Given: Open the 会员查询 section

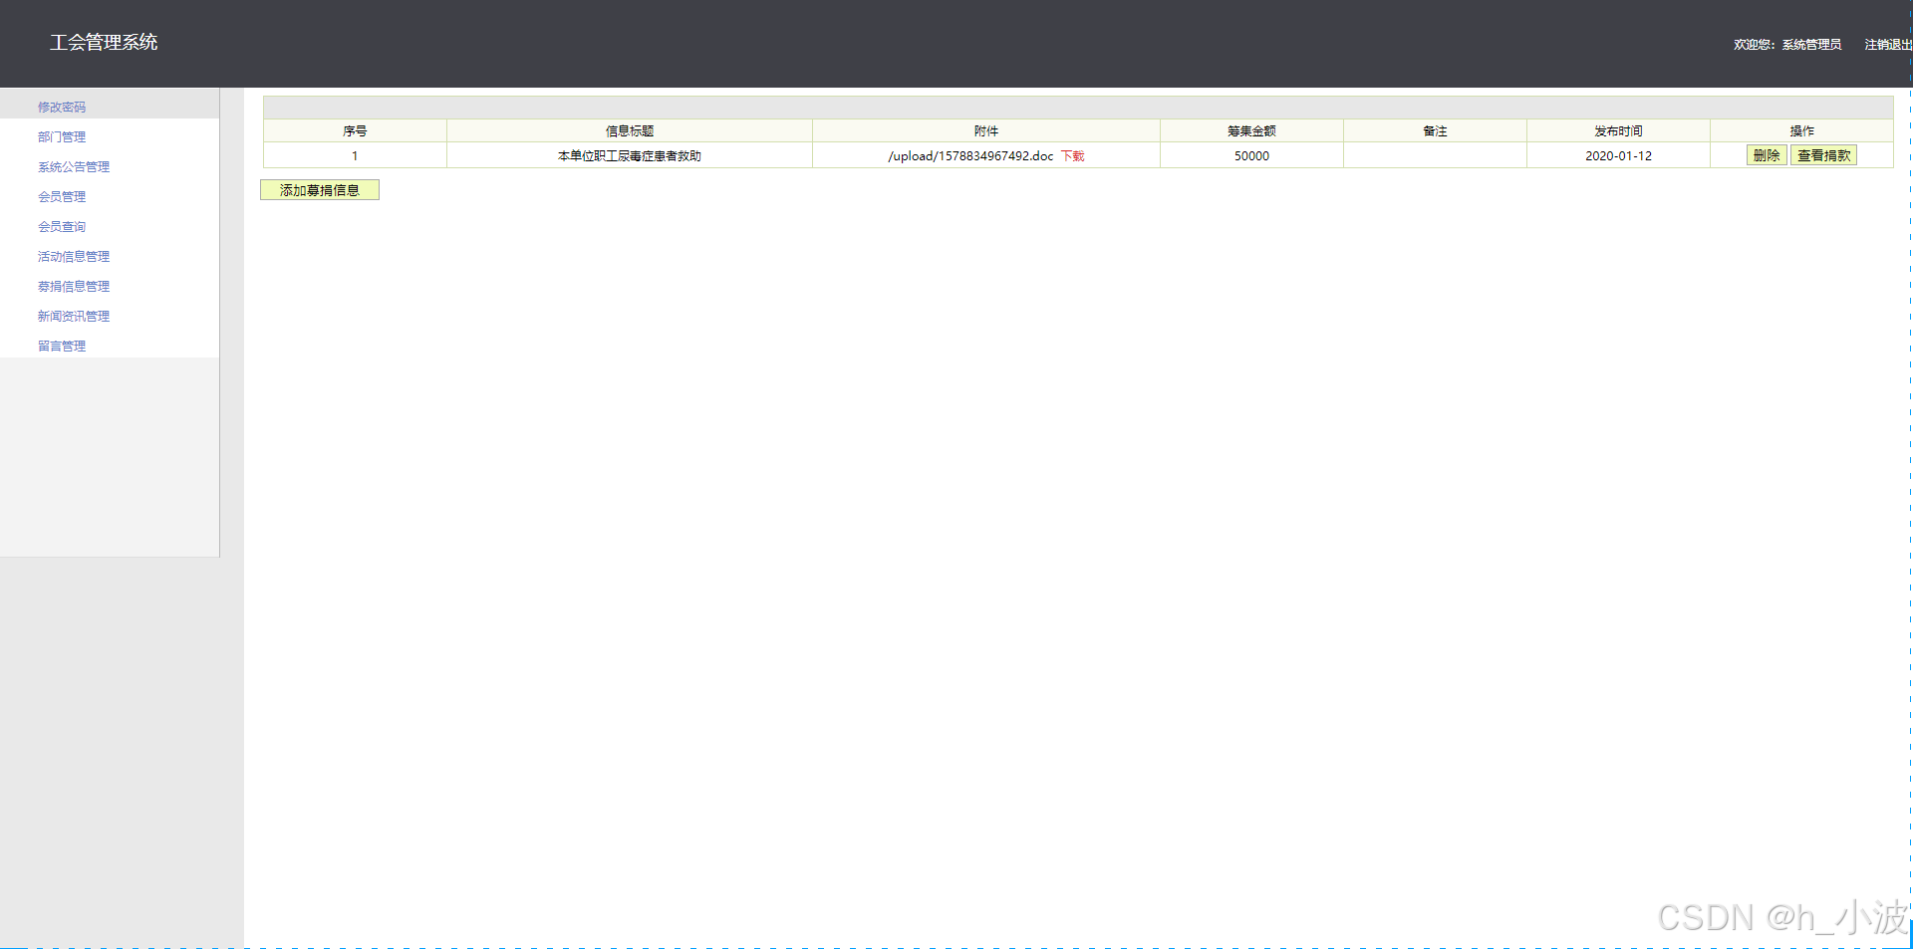Looking at the screenshot, I should [62, 226].
